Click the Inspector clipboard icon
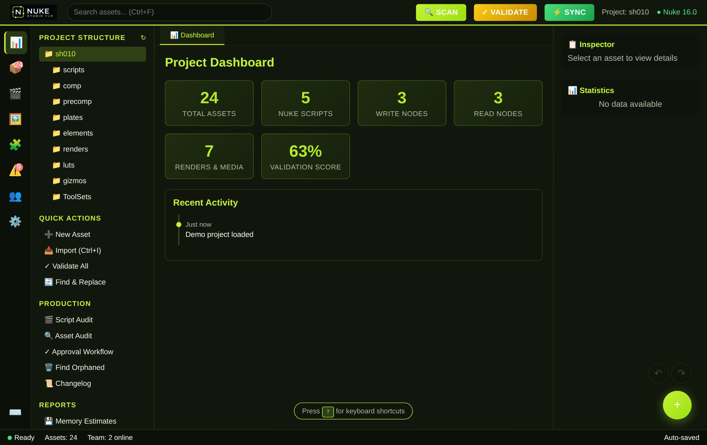Image resolution: width=707 pixels, height=445 pixels. click(x=572, y=44)
